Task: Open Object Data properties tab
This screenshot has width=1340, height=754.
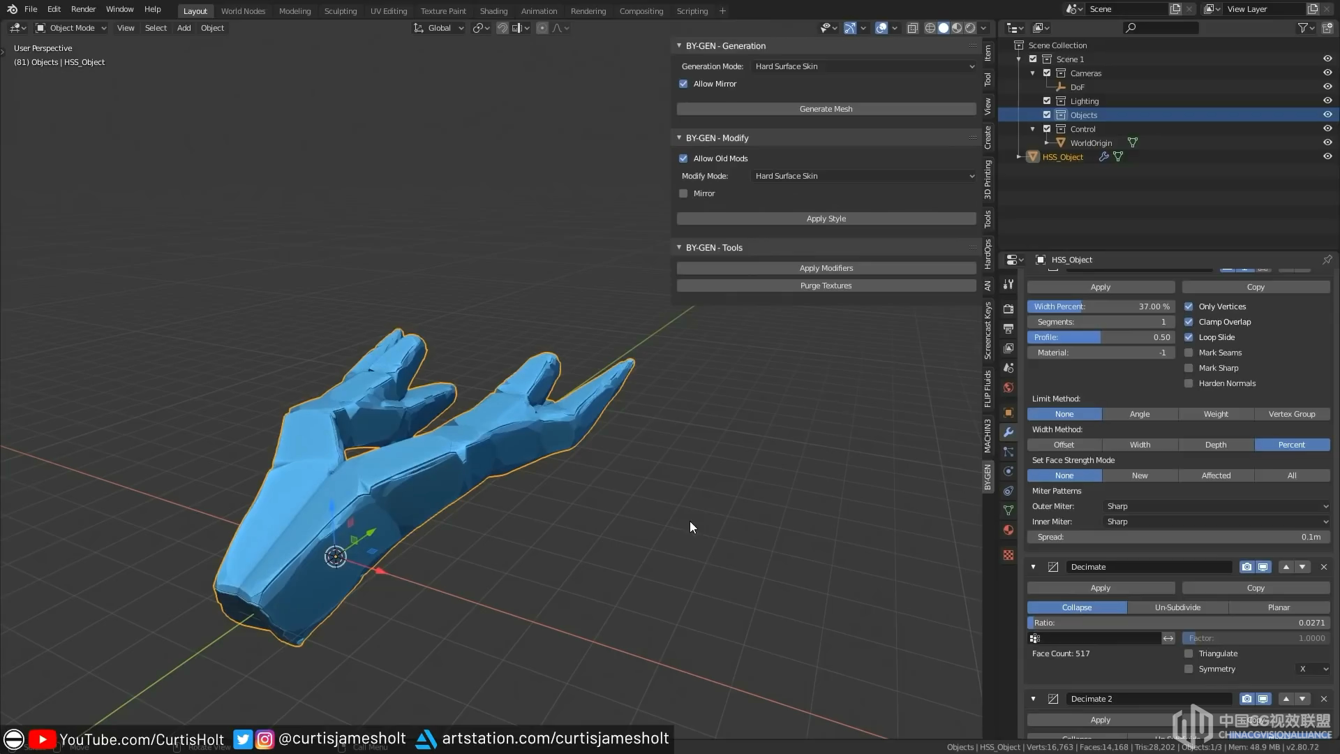Action: [1008, 510]
